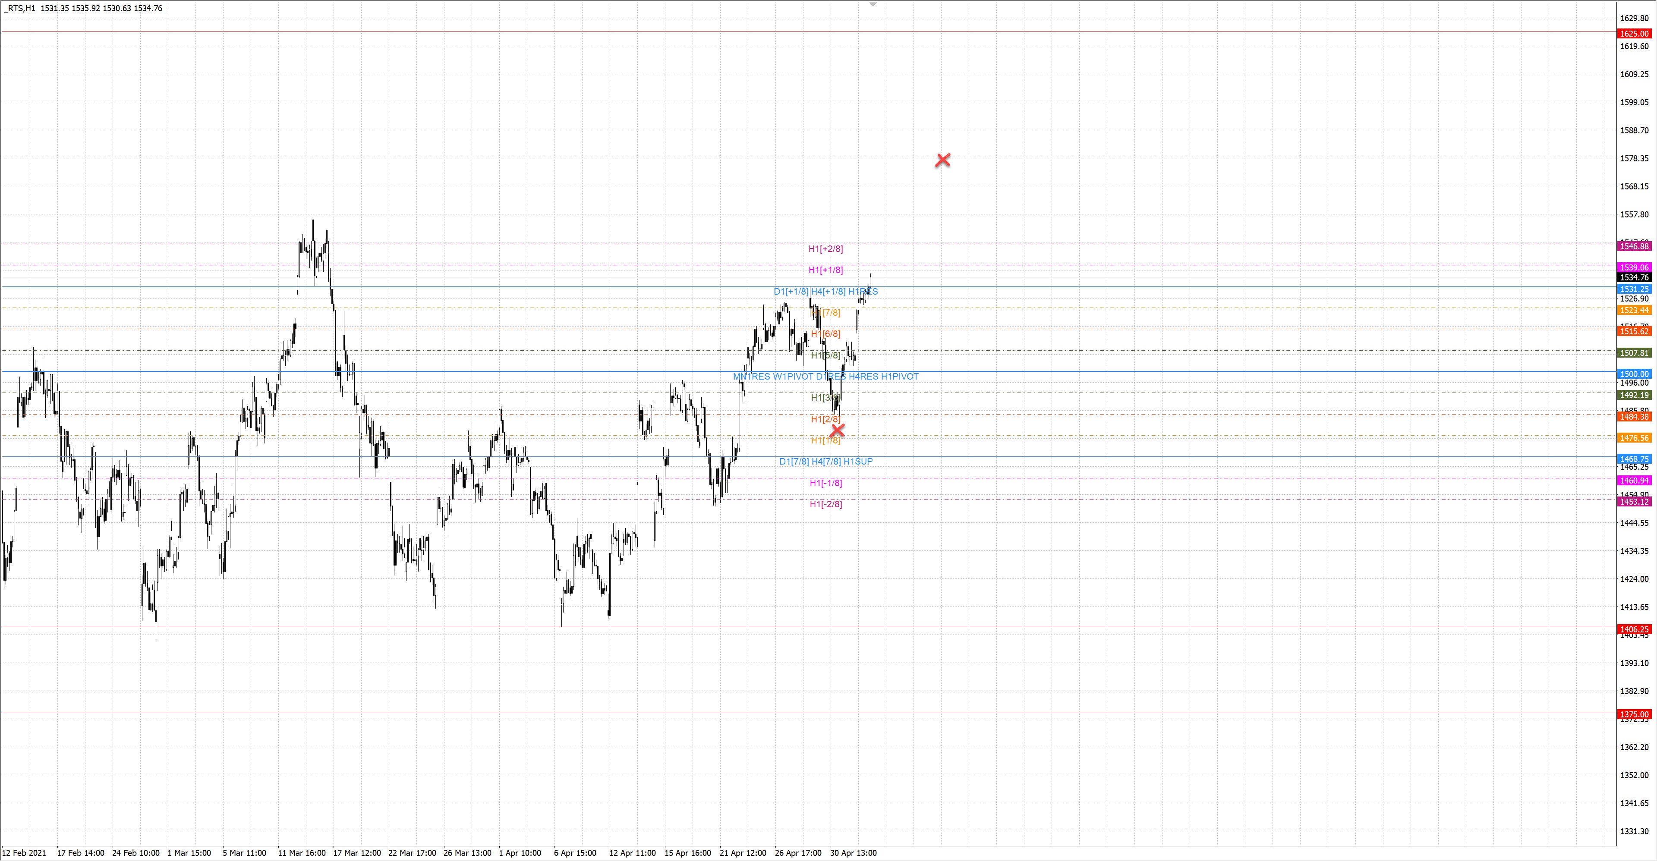Image resolution: width=1657 pixels, height=861 pixels.
Task: Select the H1[+2/8] level label
Action: (x=825, y=249)
